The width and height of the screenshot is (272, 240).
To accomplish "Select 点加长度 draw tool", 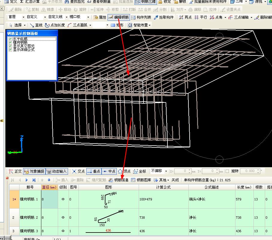I will coord(55,25).
